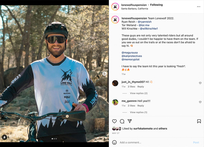
Task: Open more options ellipsis menu
Action: (199, 6)
